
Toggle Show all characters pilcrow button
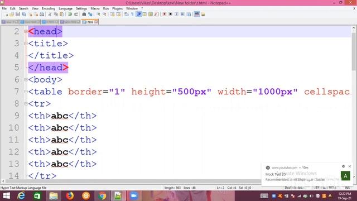132,14
